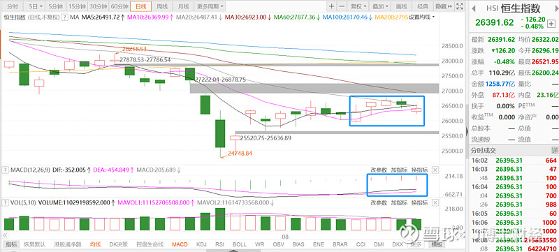Zoom in chart with plus icon

click(331, 6)
